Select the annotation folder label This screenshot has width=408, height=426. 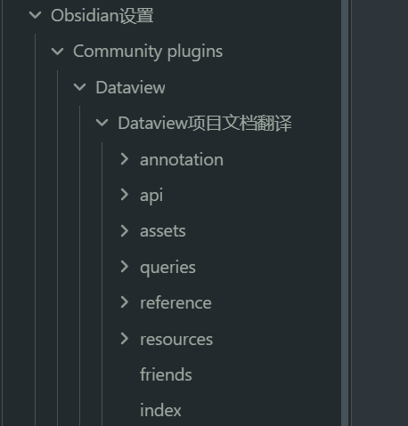(x=182, y=160)
